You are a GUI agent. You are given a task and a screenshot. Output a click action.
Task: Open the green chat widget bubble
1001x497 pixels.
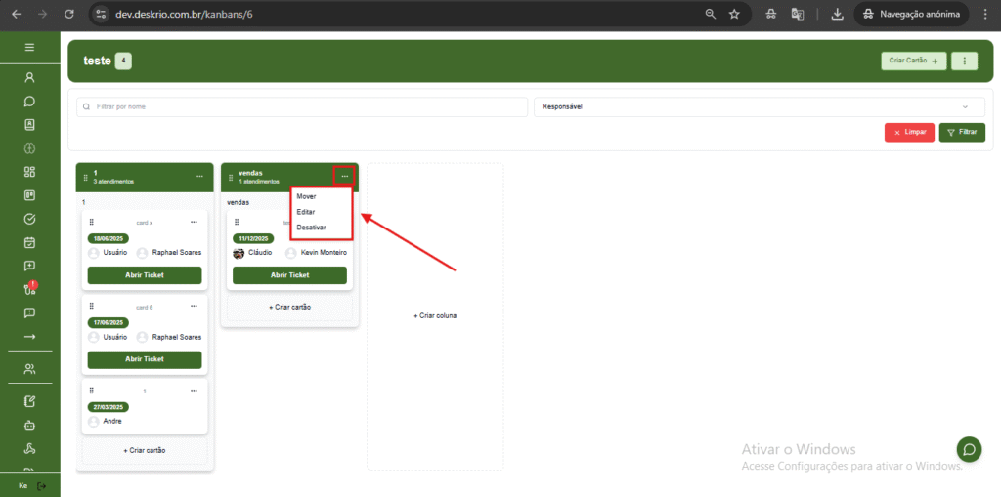tap(969, 449)
